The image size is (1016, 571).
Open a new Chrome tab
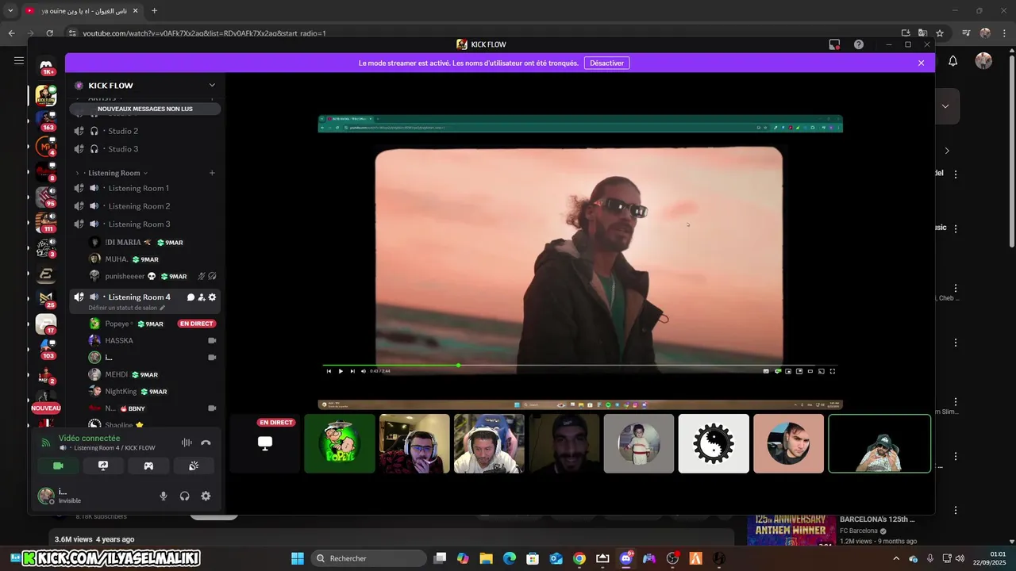154,11
